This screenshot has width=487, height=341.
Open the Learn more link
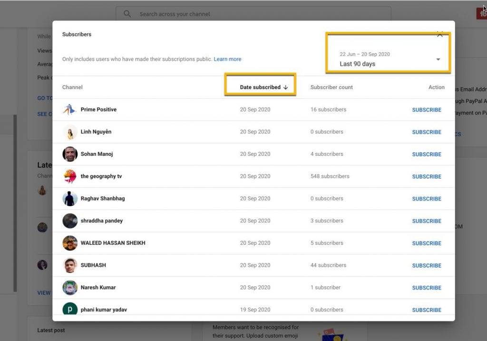(x=227, y=59)
